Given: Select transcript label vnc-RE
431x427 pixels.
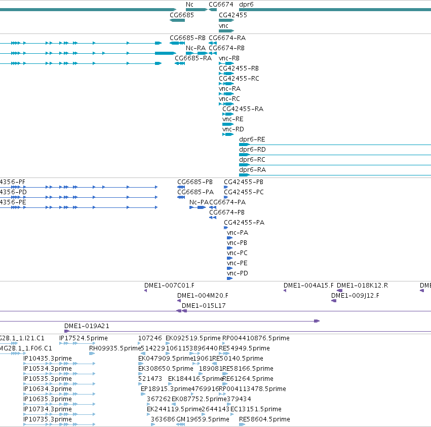Looking at the screenshot, I should 232,119.
